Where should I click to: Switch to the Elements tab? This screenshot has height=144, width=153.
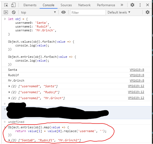30,5
